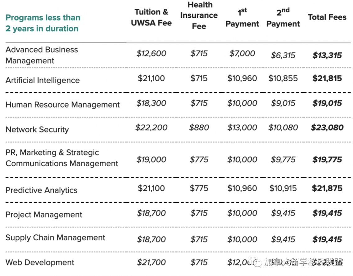
Task: Select the "Total Fees" column header
Action: (x=327, y=17)
